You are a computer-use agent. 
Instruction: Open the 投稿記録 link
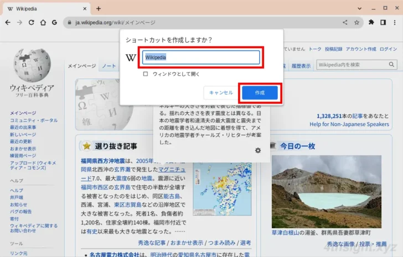click(x=333, y=49)
